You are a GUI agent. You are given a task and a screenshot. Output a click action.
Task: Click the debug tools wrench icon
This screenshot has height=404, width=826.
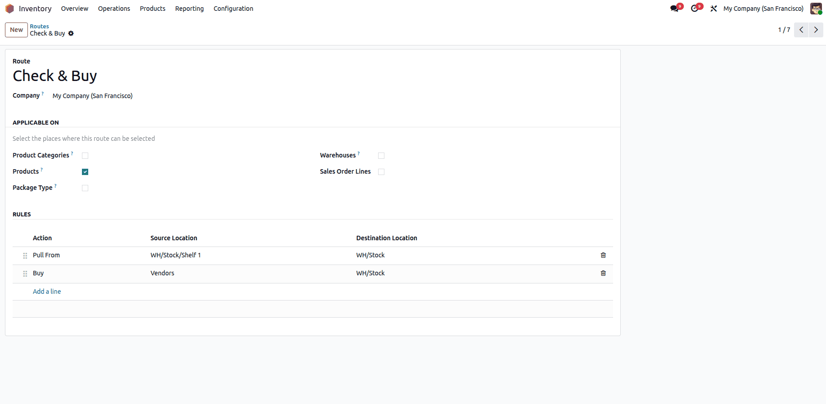point(713,9)
